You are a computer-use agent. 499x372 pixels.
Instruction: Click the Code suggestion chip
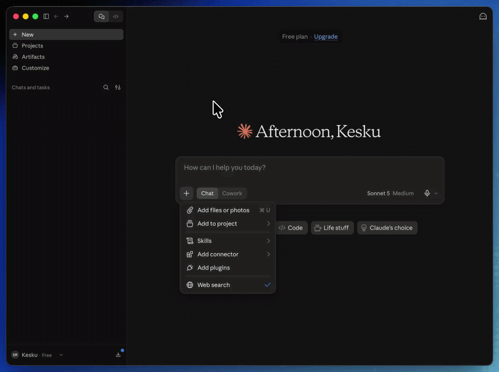click(x=291, y=228)
